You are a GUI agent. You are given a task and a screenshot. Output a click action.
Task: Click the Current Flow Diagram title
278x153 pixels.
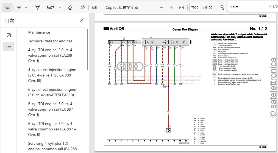[x=185, y=29]
